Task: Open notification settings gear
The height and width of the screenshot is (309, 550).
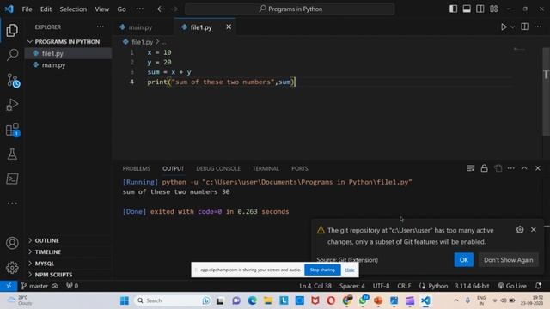Action: 520,229
